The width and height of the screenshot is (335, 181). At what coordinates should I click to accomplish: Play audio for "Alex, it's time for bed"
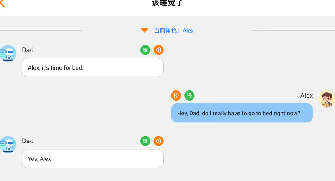pyautogui.click(x=159, y=50)
